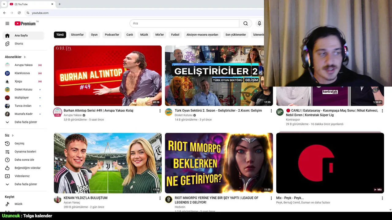Open Disket Kutusu subscription in sidebar
Image resolution: width=392 pixels, height=220 pixels.
pos(23,90)
